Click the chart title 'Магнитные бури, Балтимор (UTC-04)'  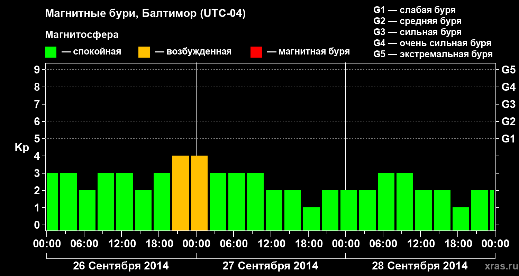(145, 14)
